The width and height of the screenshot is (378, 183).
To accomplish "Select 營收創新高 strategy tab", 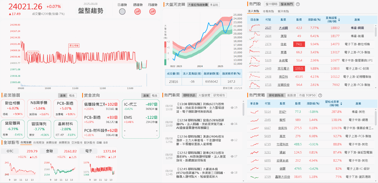I will click(276, 95).
